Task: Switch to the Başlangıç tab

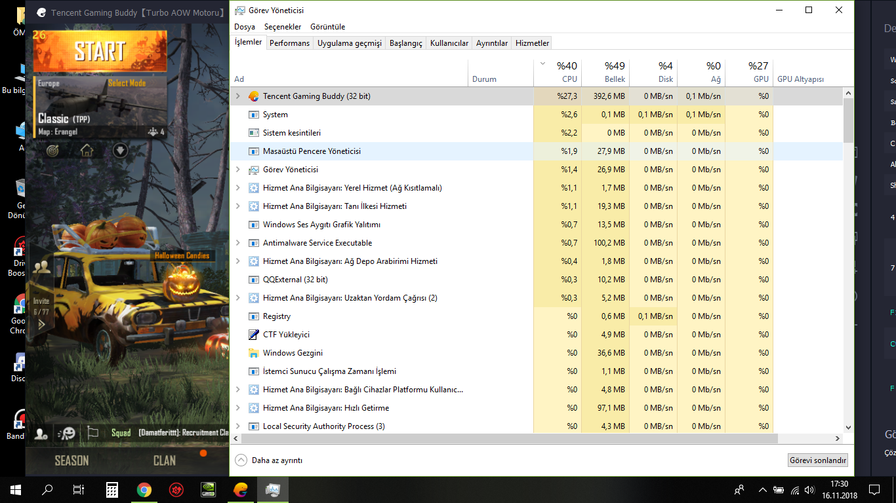Action: click(406, 43)
